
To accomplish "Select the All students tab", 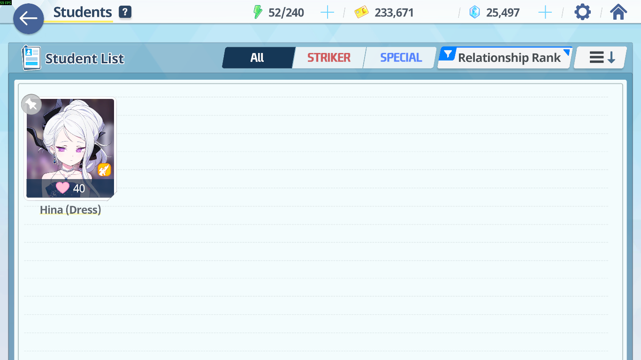I will point(258,58).
